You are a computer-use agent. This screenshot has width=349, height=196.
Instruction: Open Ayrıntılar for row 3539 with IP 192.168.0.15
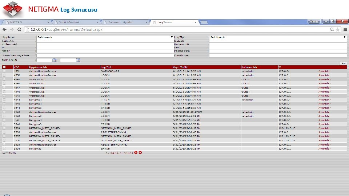pos(324,128)
